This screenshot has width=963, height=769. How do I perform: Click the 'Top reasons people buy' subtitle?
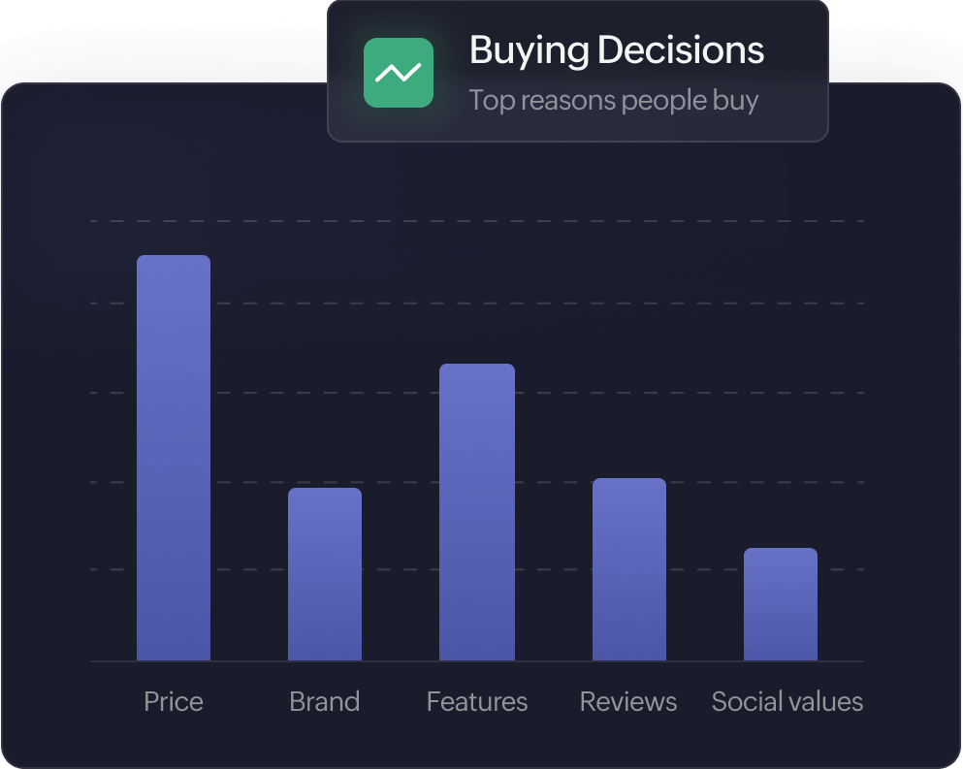[x=613, y=100]
